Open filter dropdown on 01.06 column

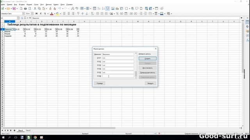(78, 30)
